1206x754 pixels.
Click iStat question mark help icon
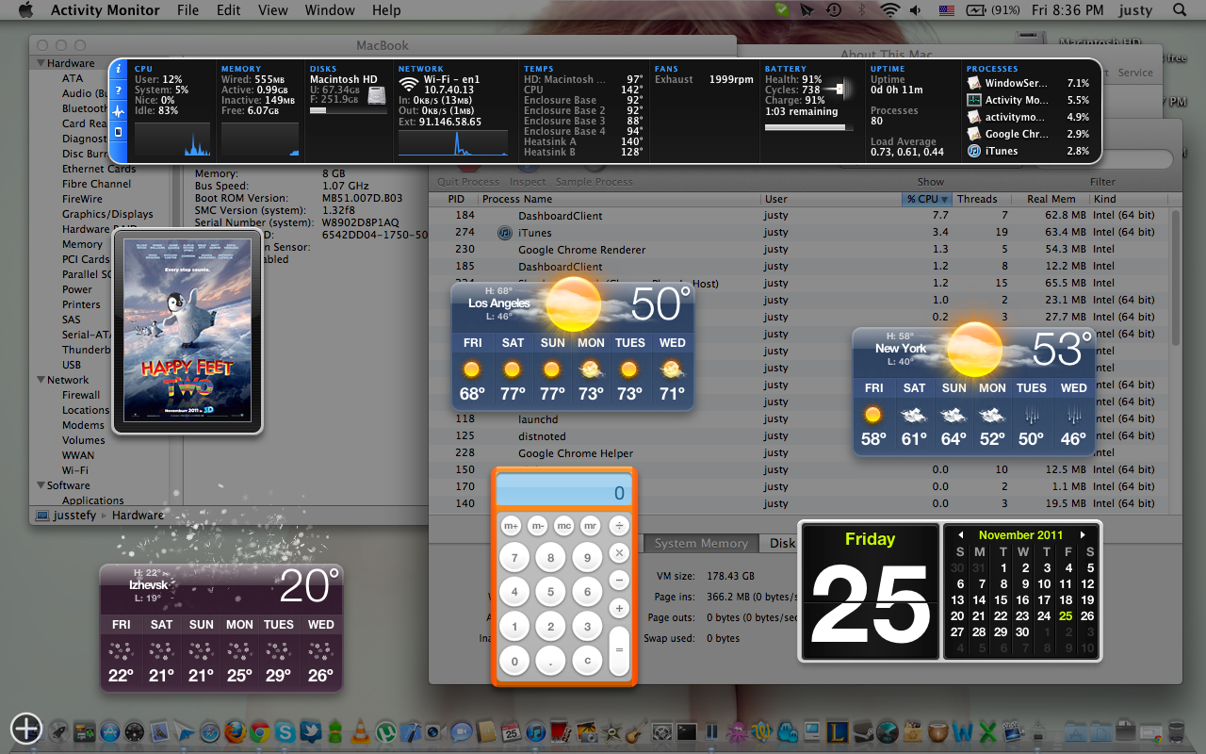119,90
